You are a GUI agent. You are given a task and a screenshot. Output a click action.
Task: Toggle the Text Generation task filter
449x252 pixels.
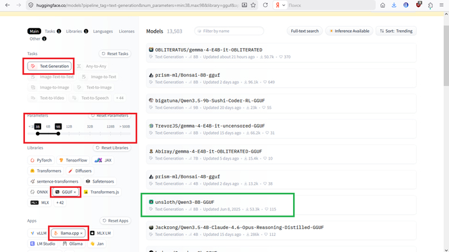[49, 66]
